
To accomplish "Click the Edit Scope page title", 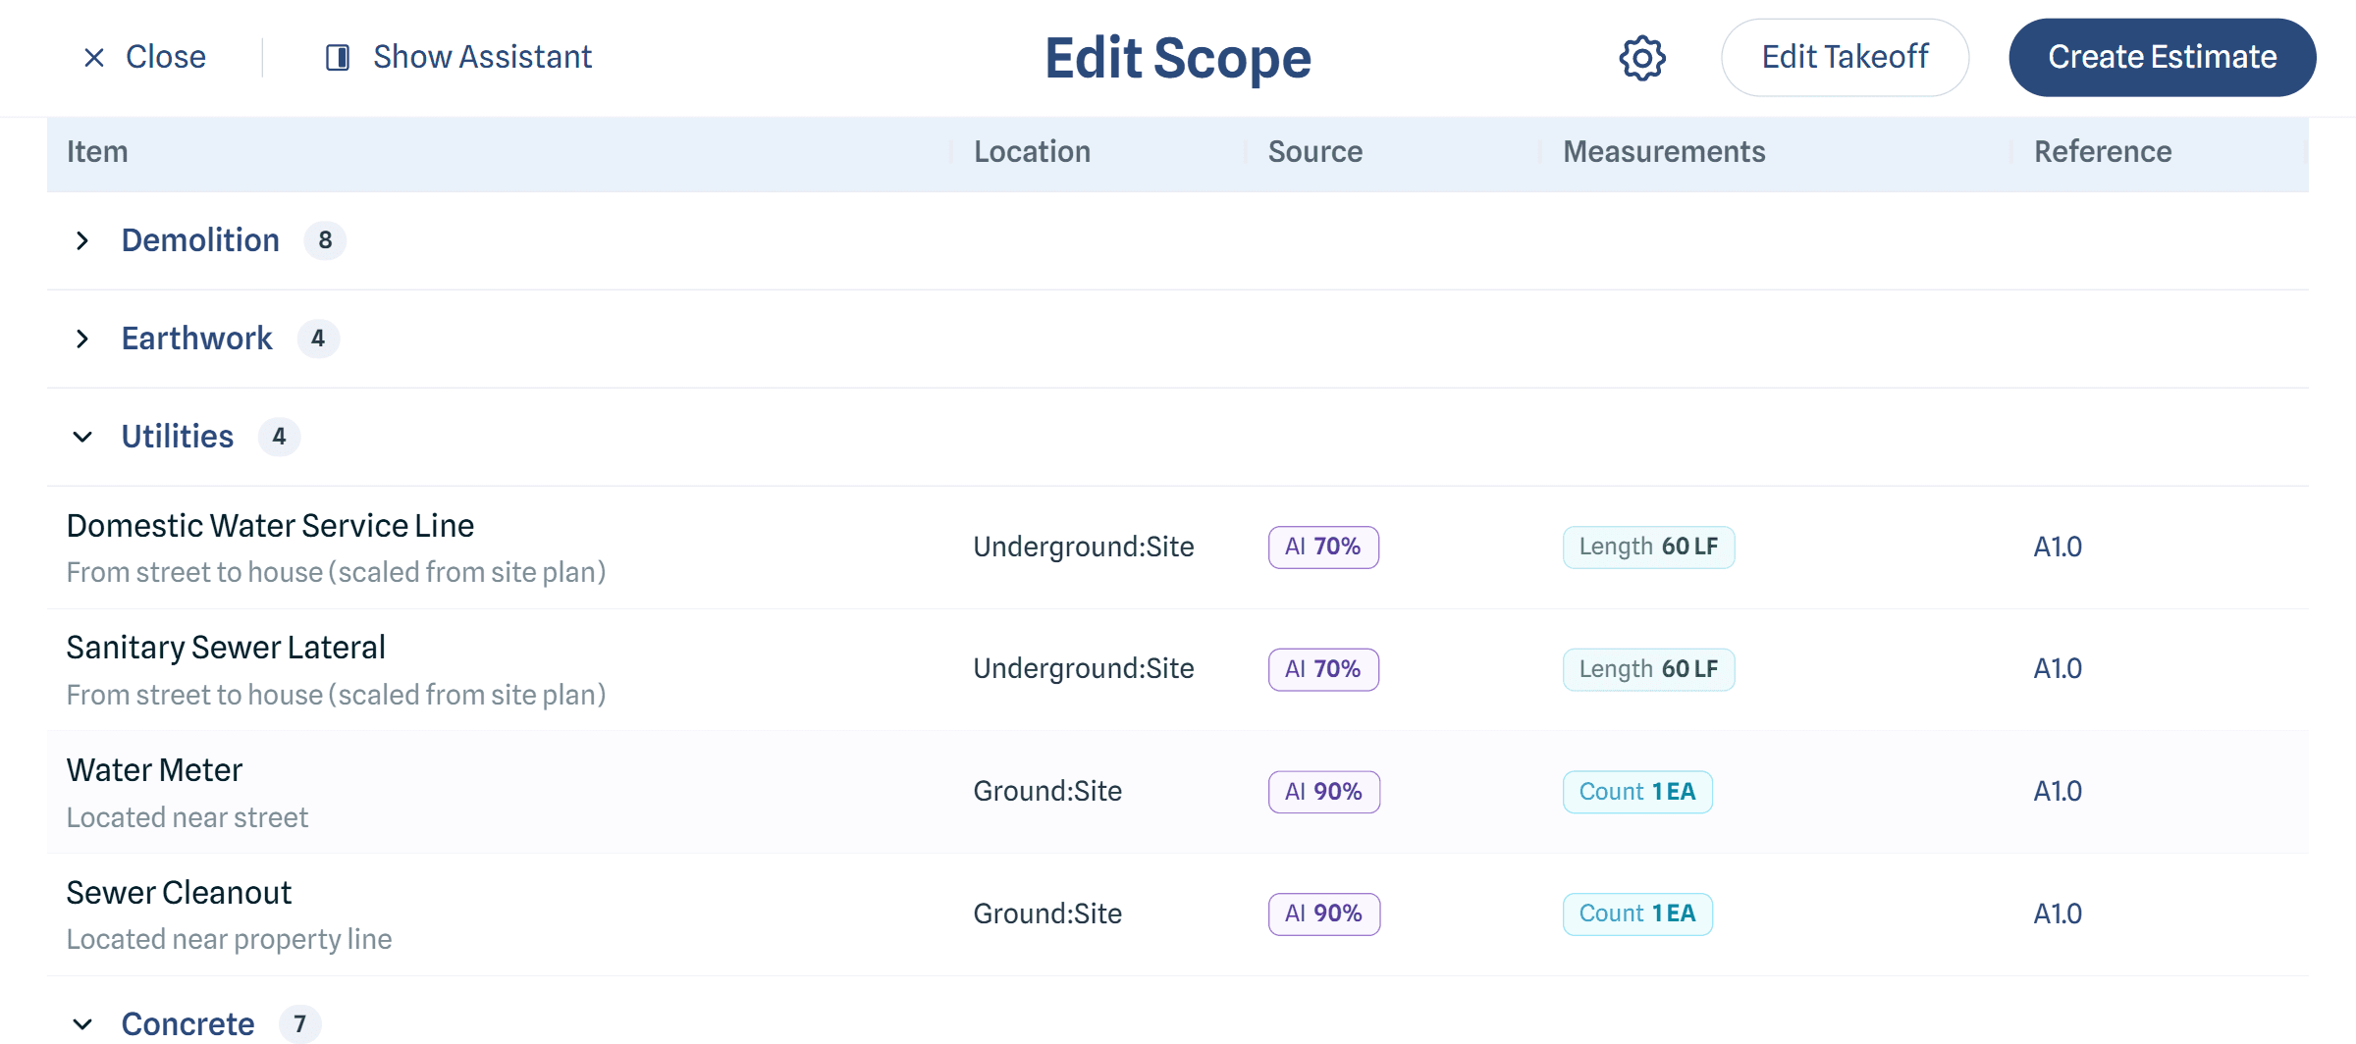I will point(1178,59).
